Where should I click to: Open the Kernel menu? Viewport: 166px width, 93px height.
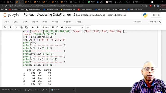(55, 22)
